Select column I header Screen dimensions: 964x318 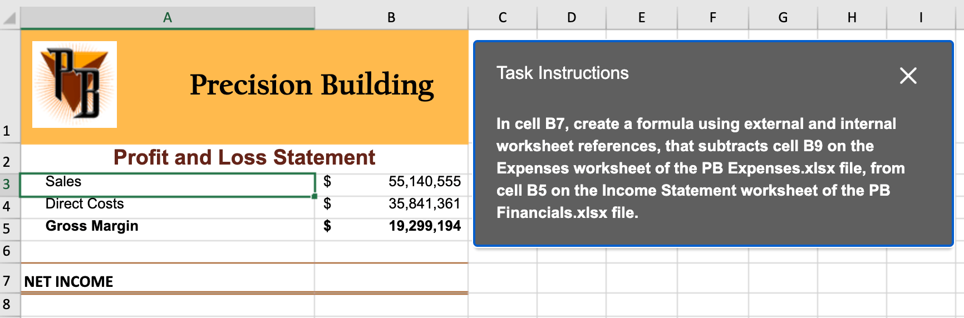[x=921, y=18]
